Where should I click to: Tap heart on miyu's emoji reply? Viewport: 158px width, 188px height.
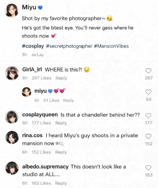(149, 92)
